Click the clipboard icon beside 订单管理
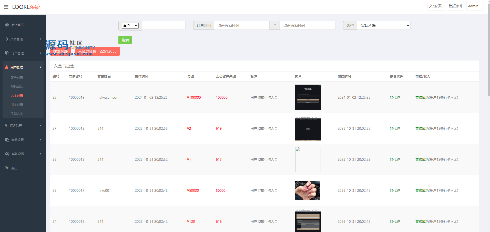Viewport: 490px width, 232px height. 7,53
